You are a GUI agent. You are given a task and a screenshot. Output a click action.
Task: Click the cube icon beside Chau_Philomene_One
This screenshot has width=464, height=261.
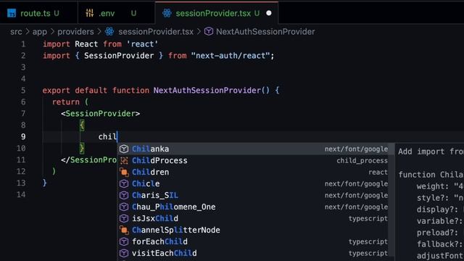(124, 207)
